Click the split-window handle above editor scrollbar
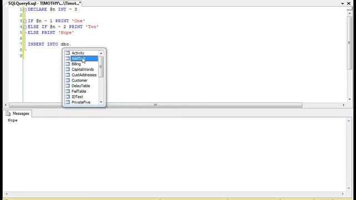The height and width of the screenshot is (200, 356). pyautogui.click(x=349, y=9)
